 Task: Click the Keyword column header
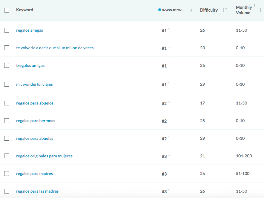[x=24, y=10]
